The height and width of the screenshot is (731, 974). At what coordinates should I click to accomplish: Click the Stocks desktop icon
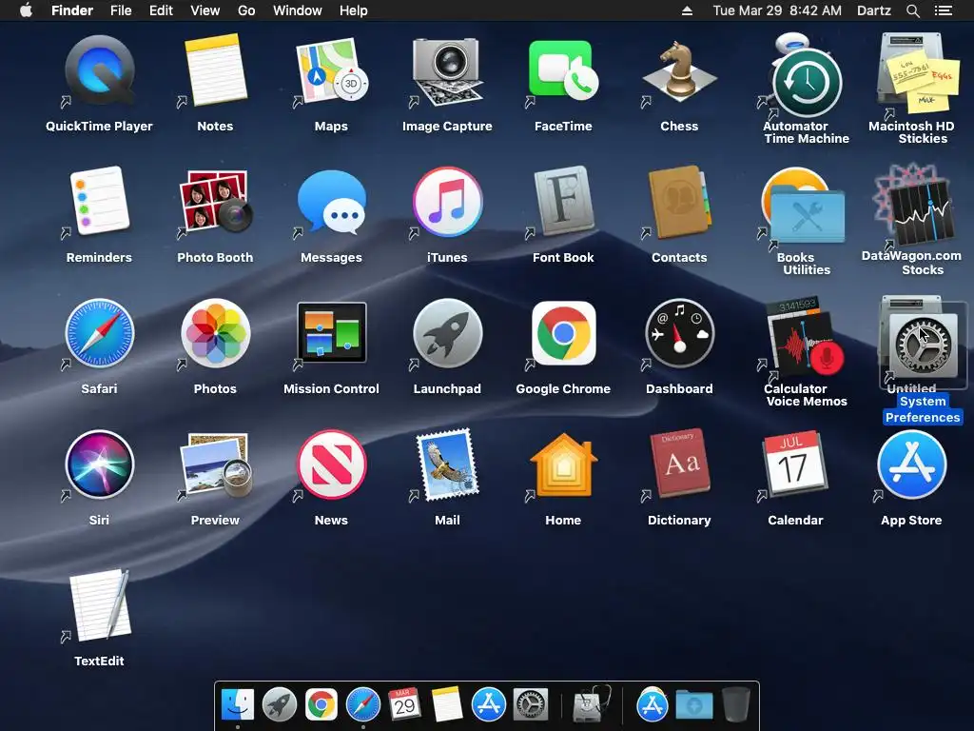pos(923,211)
